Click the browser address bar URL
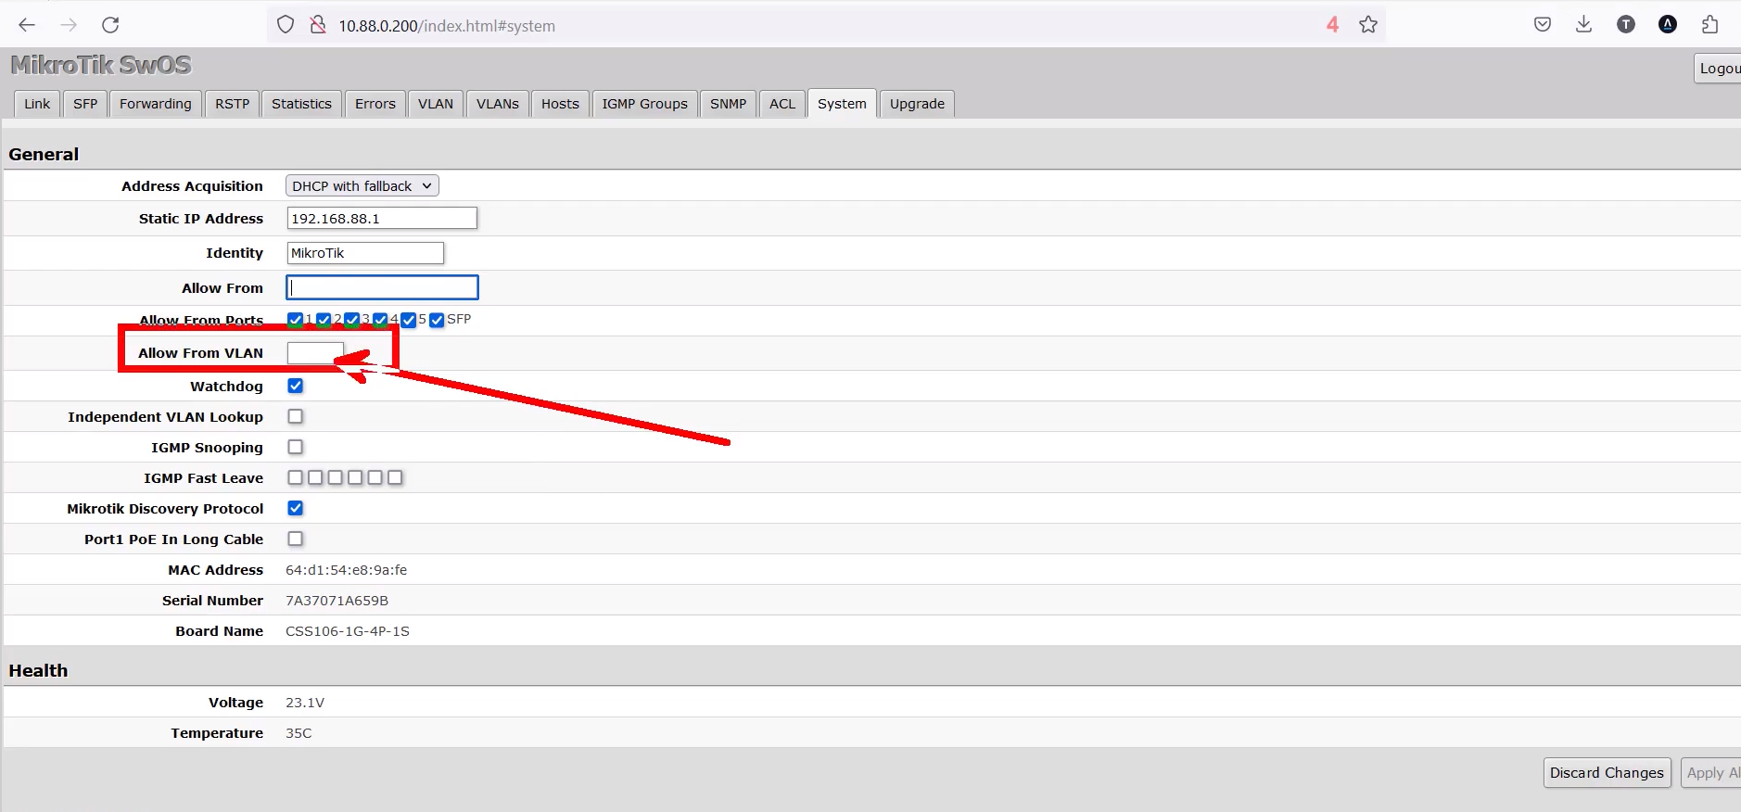The width and height of the screenshot is (1741, 812). point(447,26)
